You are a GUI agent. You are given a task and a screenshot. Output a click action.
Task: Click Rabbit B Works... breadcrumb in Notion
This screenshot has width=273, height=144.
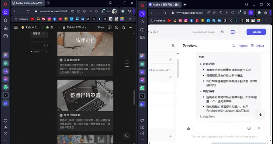click(76, 27)
